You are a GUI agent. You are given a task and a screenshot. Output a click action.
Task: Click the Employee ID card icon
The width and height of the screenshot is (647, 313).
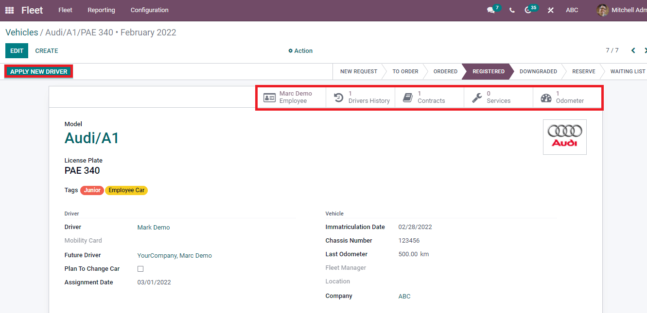point(269,98)
